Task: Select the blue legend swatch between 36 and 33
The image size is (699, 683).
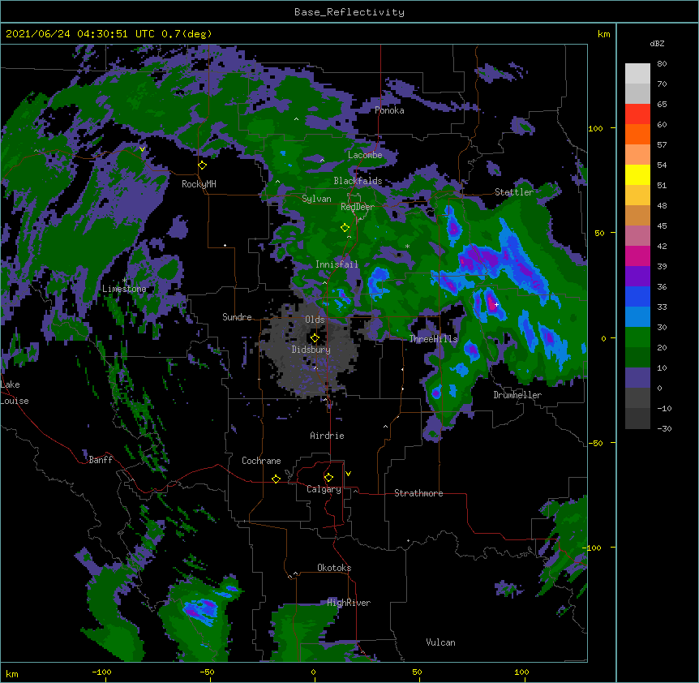Action: (637, 296)
